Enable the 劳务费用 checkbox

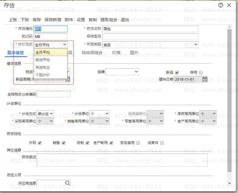tap(138, 143)
